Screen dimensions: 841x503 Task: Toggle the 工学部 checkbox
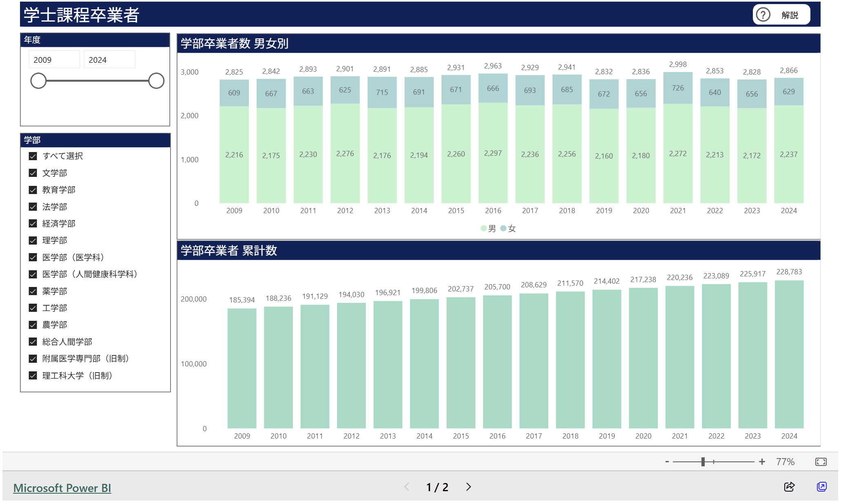tap(33, 308)
